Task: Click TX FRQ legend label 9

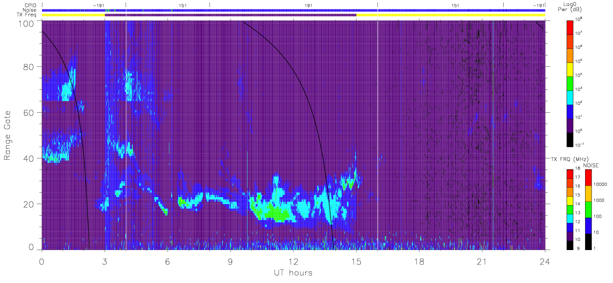Action: 578,248
